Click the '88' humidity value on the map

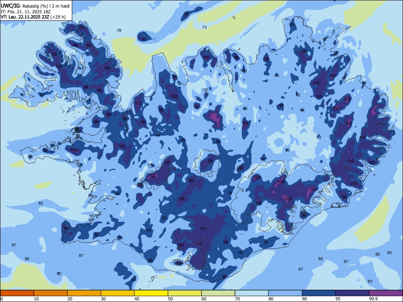[x=320, y=259]
